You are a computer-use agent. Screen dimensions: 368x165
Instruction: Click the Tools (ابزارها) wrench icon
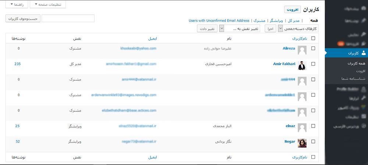click(363, 99)
